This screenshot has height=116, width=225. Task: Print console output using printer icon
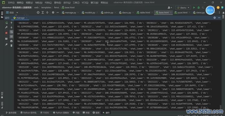(x=11, y=41)
